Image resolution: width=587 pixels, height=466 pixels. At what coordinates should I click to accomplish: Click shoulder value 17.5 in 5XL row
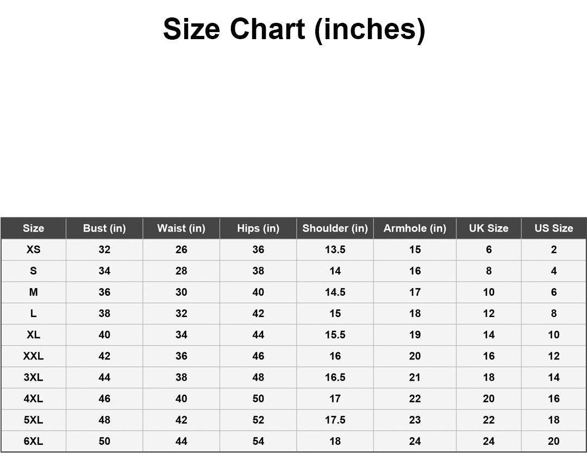pyautogui.click(x=335, y=420)
